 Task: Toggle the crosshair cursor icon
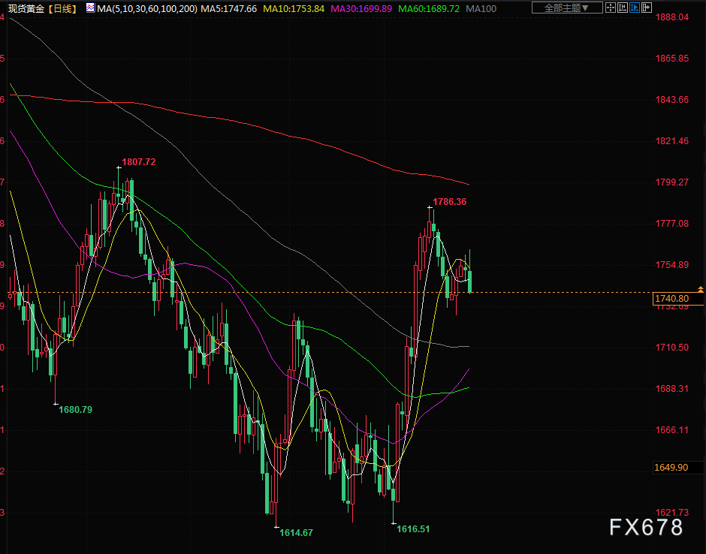(x=611, y=8)
